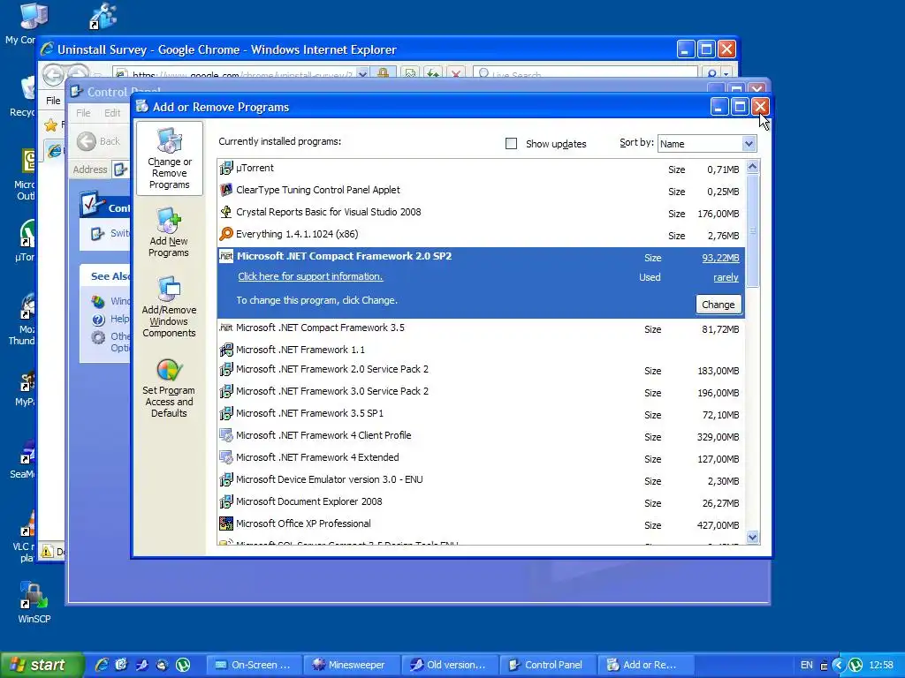
Task: Click the µTorrent system tray icon
Action: [x=856, y=665]
